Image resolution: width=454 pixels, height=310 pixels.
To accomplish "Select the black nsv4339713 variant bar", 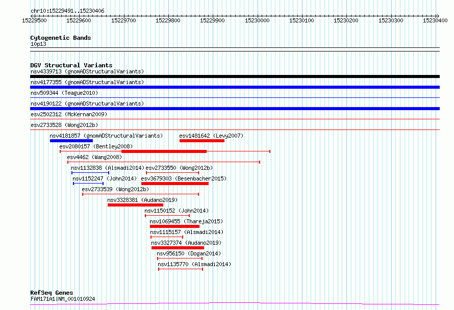I will click(235, 76).
